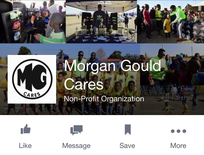This screenshot has height=155, width=204.
Task: Open the man signing autographs photo
Action: pyautogui.click(x=172, y=65)
